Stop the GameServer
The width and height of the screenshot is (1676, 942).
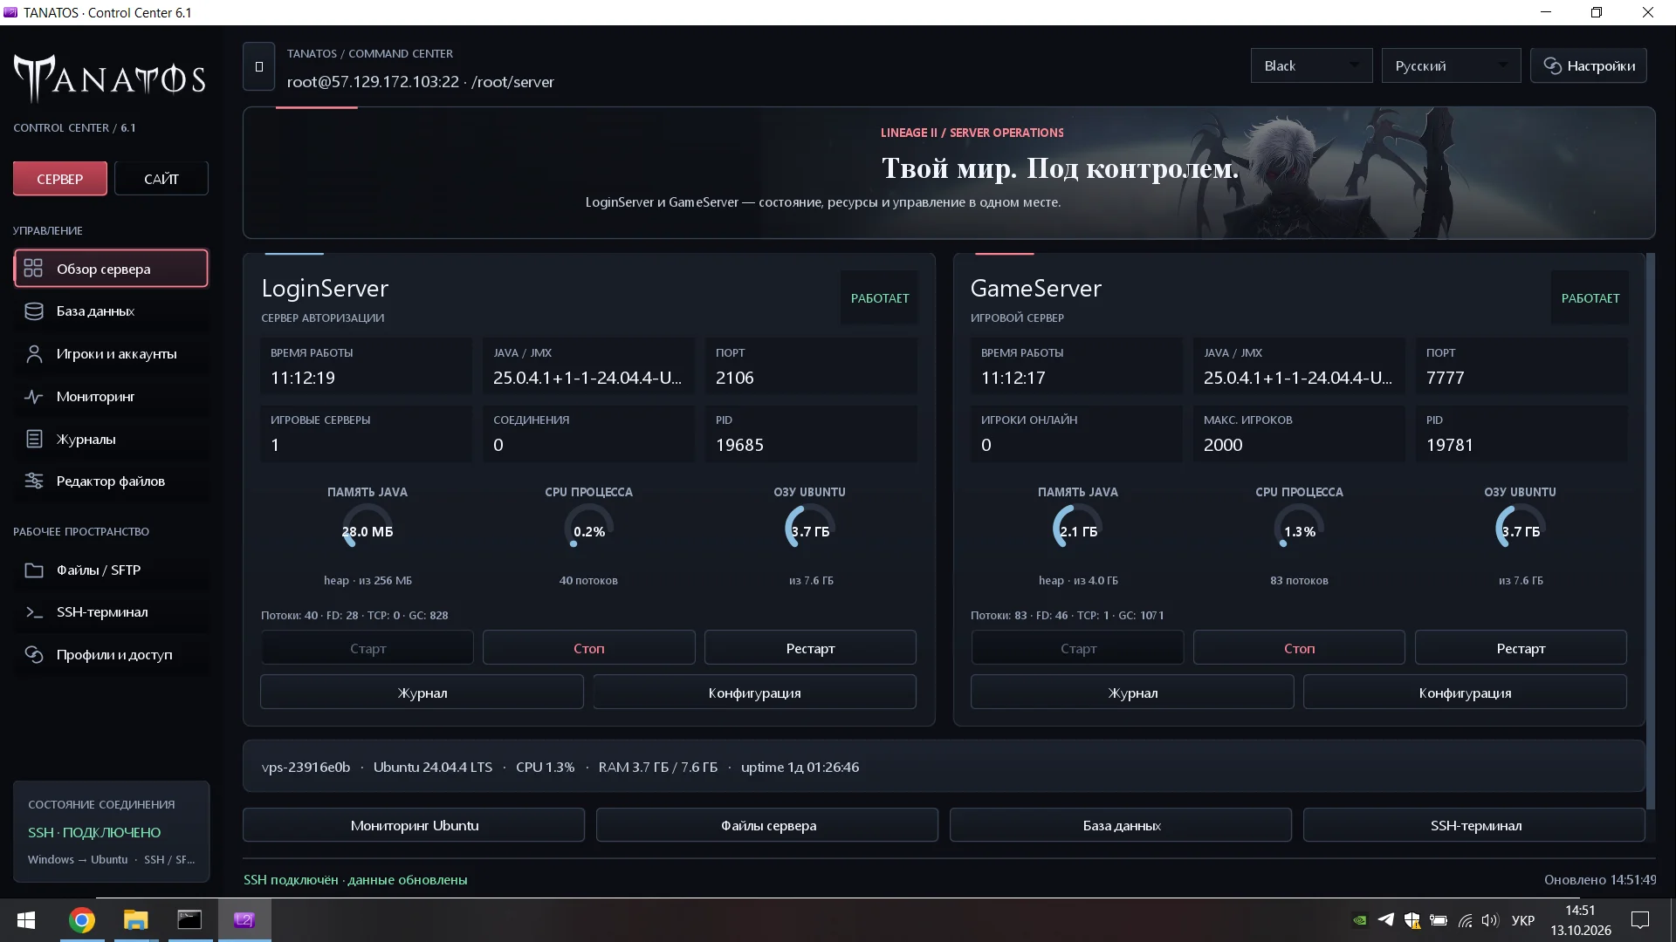[x=1299, y=648]
